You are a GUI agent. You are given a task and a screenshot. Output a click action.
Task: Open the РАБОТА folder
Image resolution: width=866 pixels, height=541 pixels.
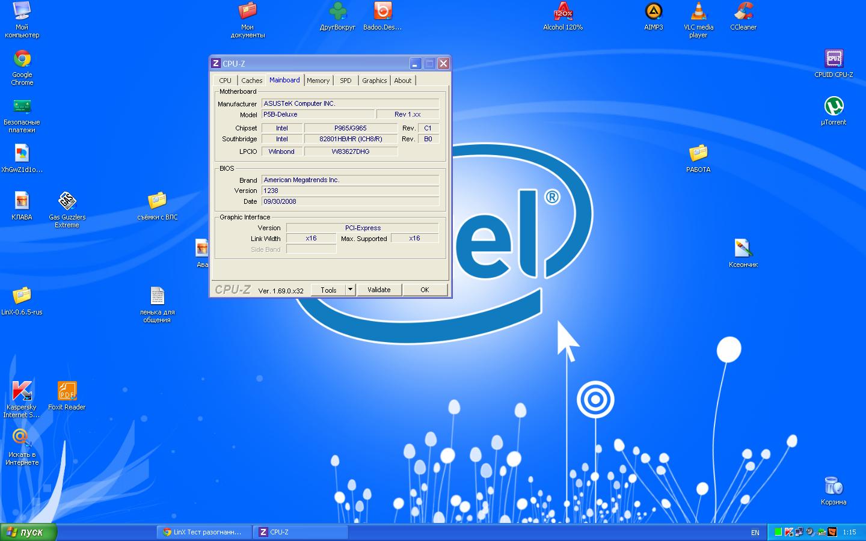(x=698, y=159)
